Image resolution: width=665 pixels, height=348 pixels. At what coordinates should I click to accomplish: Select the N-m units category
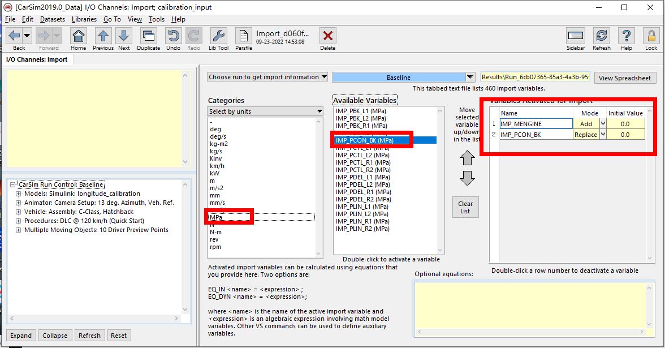point(216,232)
